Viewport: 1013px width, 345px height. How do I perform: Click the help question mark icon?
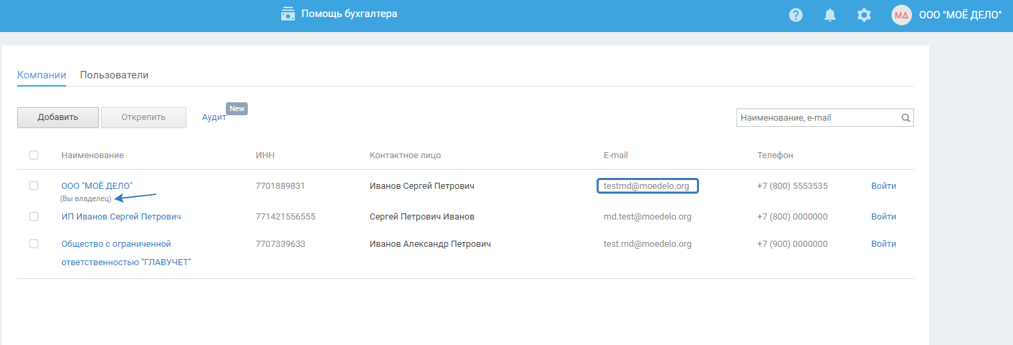(796, 15)
